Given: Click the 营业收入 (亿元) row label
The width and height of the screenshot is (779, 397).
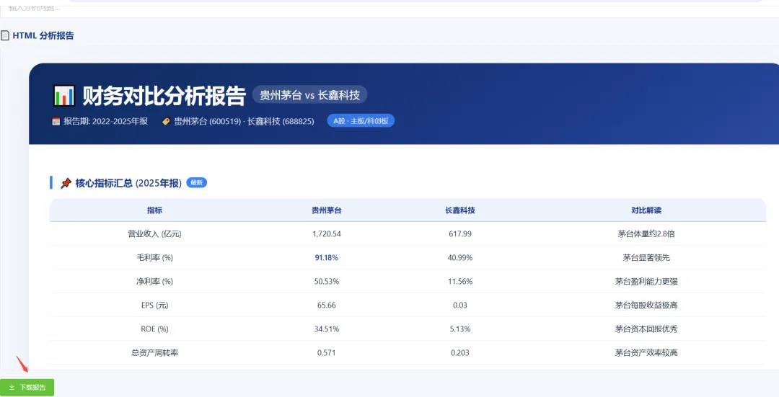Looking at the screenshot, I should point(154,233).
